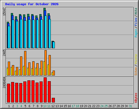This screenshot has height=109, width=139.
Task: Click day 16 on the x-axis
Action: [69, 106]
